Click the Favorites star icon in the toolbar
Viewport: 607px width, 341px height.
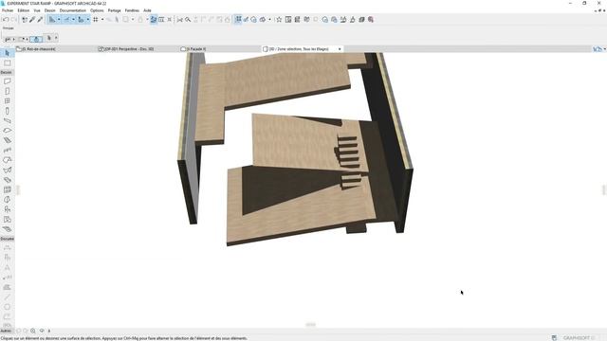[279, 19]
